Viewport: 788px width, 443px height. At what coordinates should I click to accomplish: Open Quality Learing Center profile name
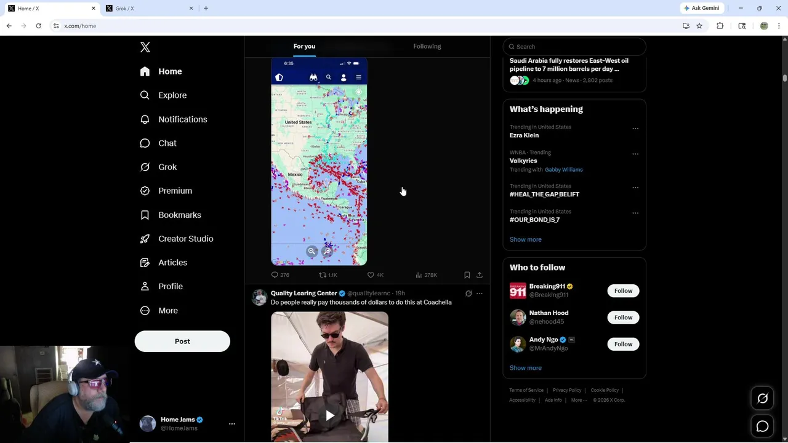[x=304, y=293]
